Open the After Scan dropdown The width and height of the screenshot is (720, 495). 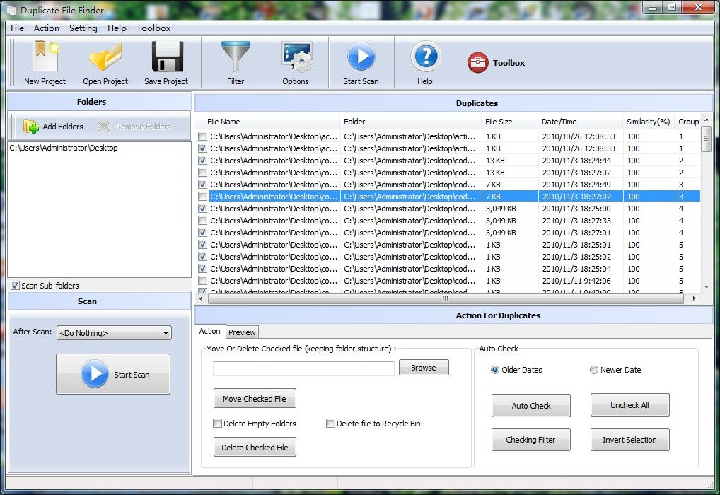[x=114, y=333]
